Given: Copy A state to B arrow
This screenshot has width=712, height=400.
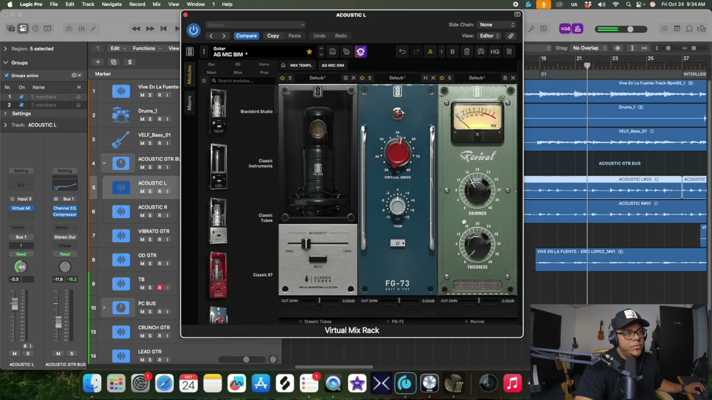Looking at the screenshot, I should [x=441, y=52].
